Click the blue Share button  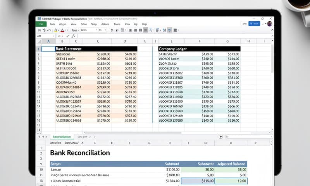(x=254, y=24)
